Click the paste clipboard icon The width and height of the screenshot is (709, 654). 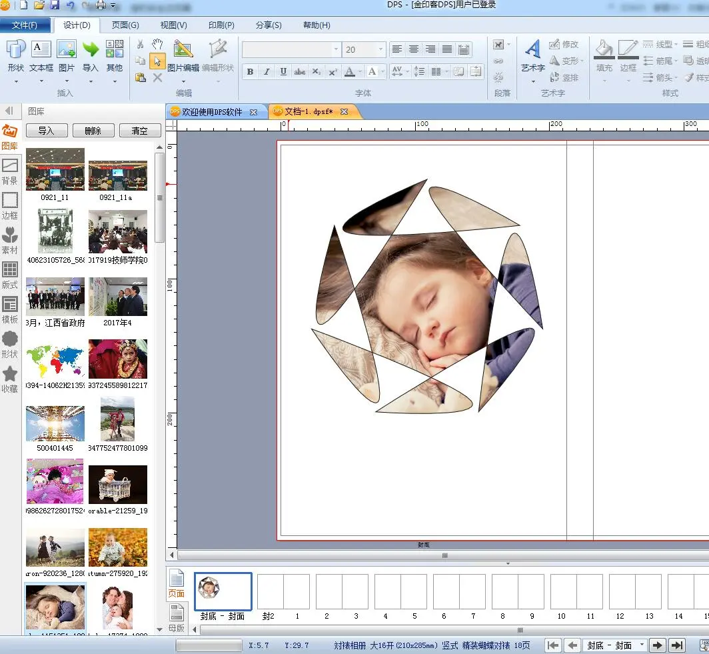pos(140,77)
